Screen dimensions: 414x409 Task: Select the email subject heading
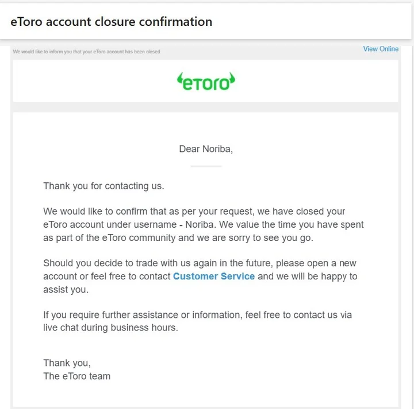tap(111, 22)
